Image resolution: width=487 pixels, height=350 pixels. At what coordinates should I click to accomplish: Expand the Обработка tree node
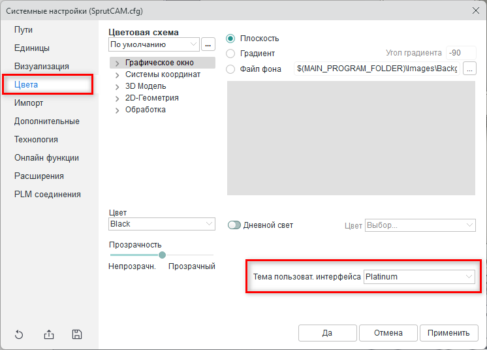pyautogui.click(x=118, y=110)
